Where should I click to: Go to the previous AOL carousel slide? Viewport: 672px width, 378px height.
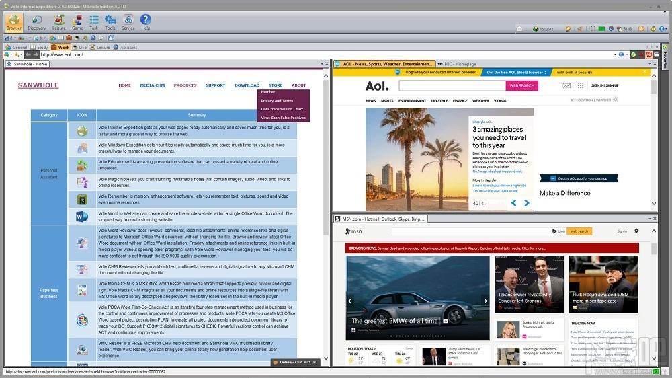click(x=514, y=203)
